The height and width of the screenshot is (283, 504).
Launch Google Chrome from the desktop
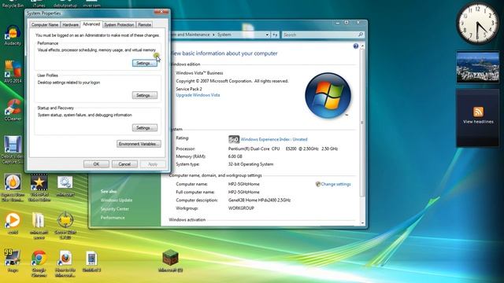pos(39,263)
